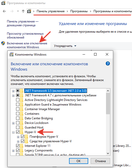Click folder icon of Legacy Components
This screenshot has width=132, height=168.
coord(21,150)
